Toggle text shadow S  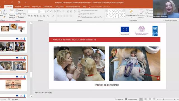pyautogui.click(x=38, y=16)
